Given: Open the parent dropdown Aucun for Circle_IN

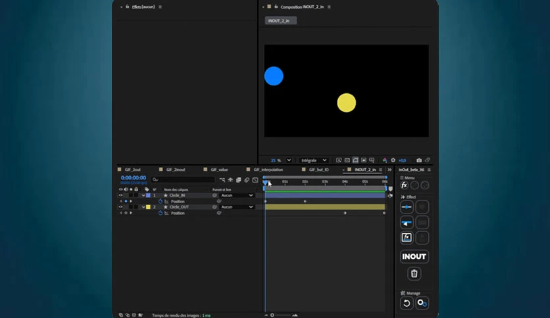Looking at the screenshot, I should (x=237, y=195).
